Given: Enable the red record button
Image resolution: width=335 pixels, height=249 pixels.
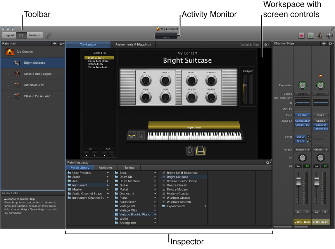Looking at the screenshot, I should (x=302, y=35).
